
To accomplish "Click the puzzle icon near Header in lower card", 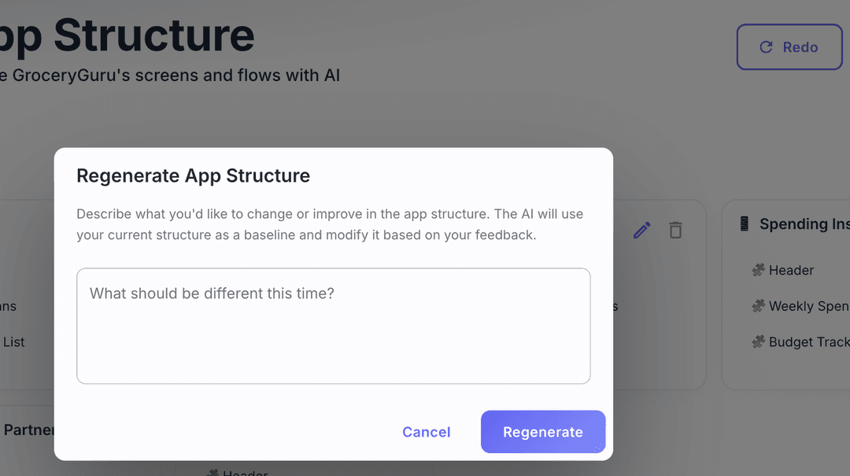I will [213, 472].
